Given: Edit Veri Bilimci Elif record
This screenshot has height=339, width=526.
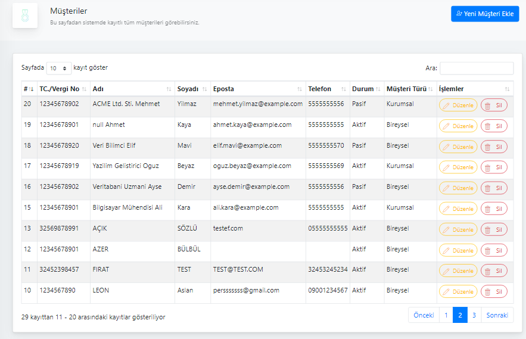Looking at the screenshot, I should pos(458,147).
